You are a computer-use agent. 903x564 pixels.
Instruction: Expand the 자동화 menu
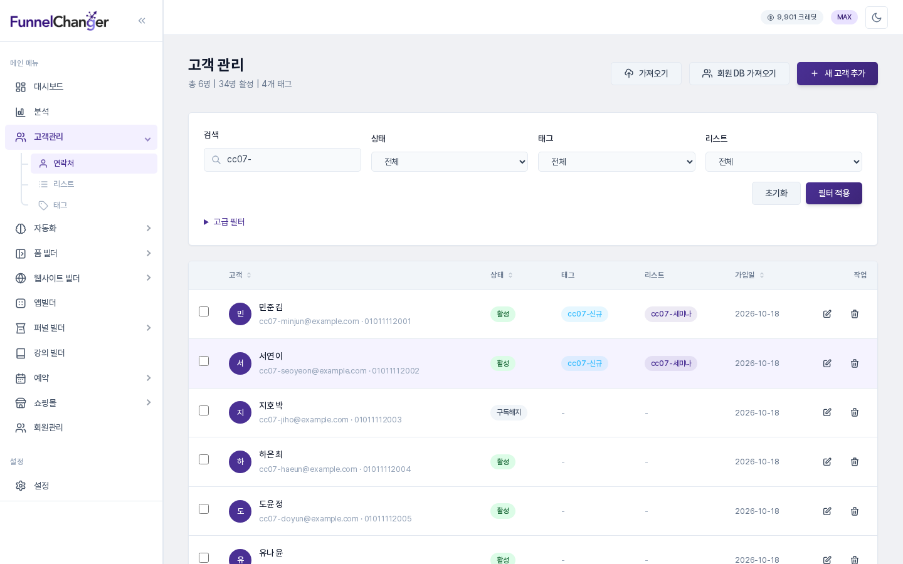tap(81, 228)
